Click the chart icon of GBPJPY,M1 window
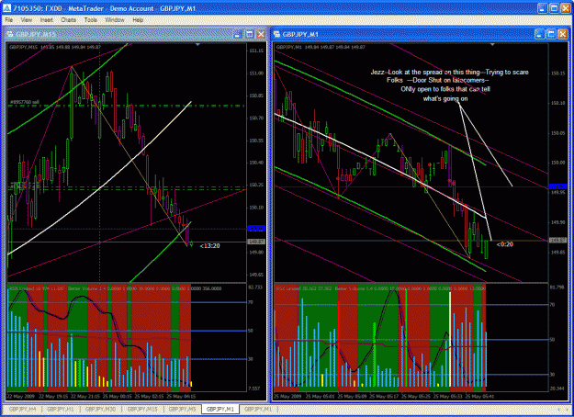The width and height of the screenshot is (574, 417). pyautogui.click(x=276, y=34)
